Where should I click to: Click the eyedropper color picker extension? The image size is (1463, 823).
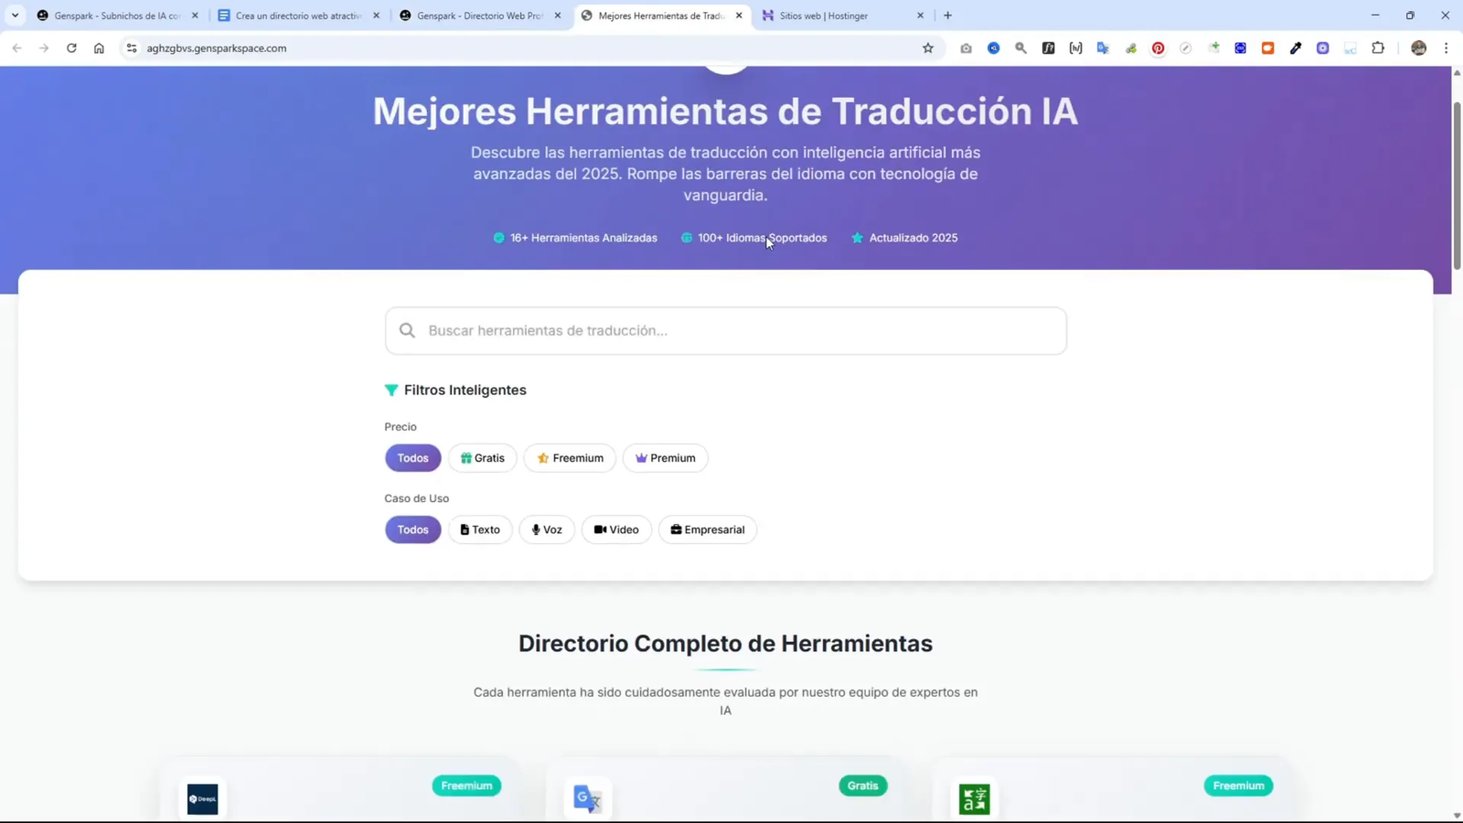coord(1297,48)
